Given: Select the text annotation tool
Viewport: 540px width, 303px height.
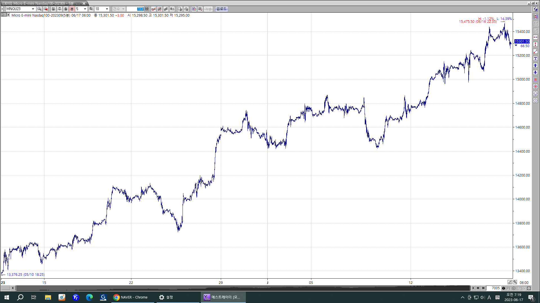Looking at the screenshot, I should (x=535, y=58).
